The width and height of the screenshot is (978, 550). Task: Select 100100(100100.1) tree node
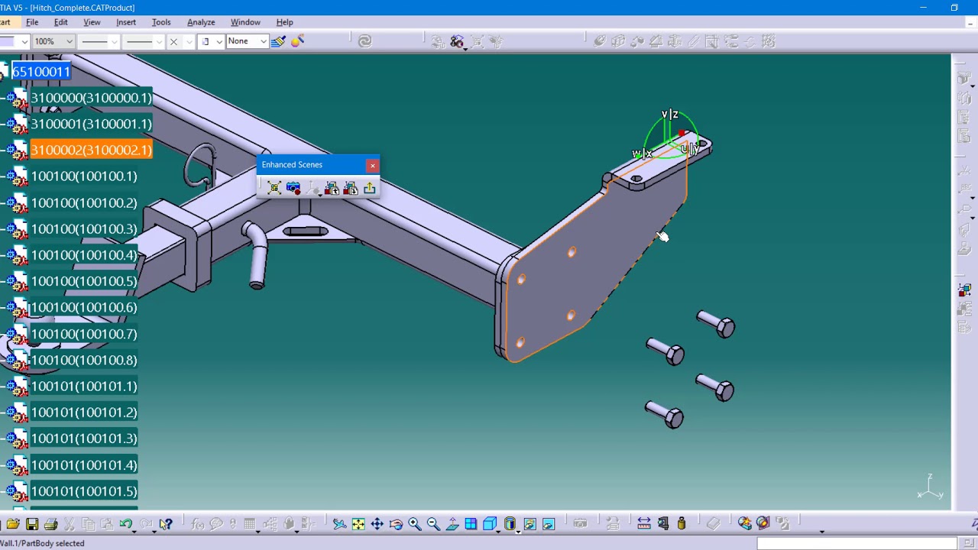[x=84, y=176]
